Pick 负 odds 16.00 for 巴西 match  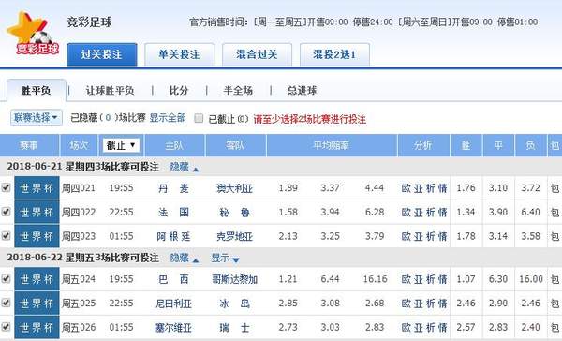click(530, 279)
